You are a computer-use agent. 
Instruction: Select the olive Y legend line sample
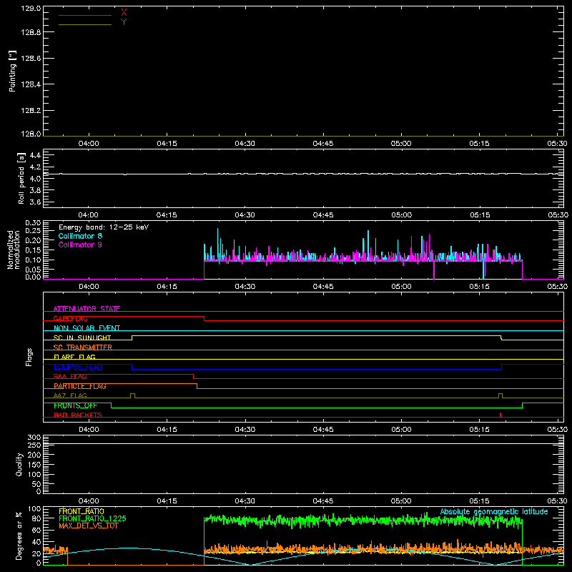pyautogui.click(x=85, y=24)
